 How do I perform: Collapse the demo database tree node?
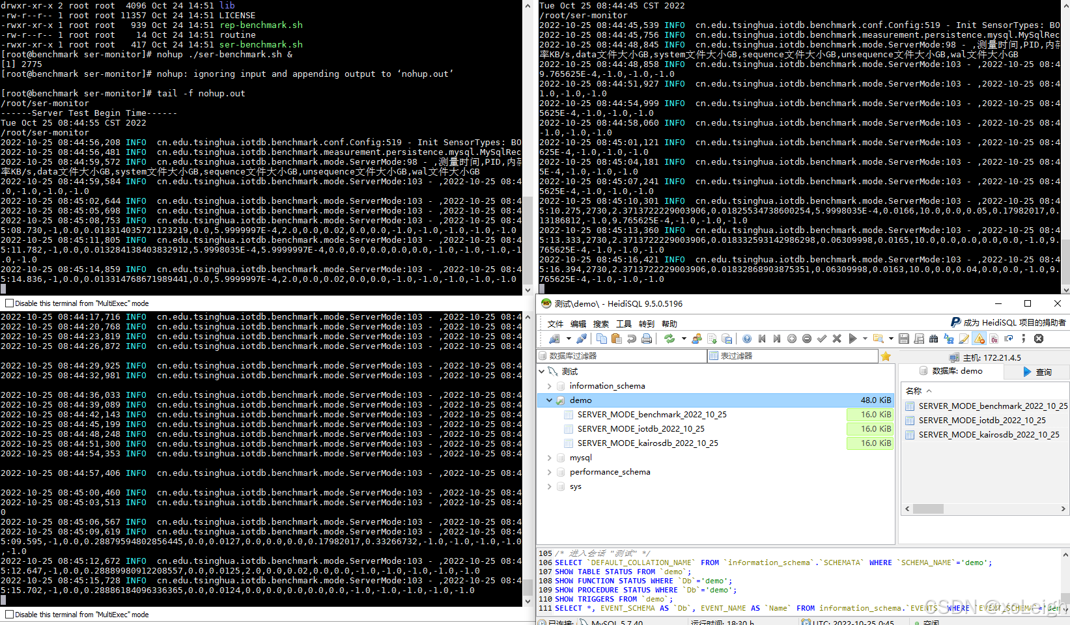[549, 400]
